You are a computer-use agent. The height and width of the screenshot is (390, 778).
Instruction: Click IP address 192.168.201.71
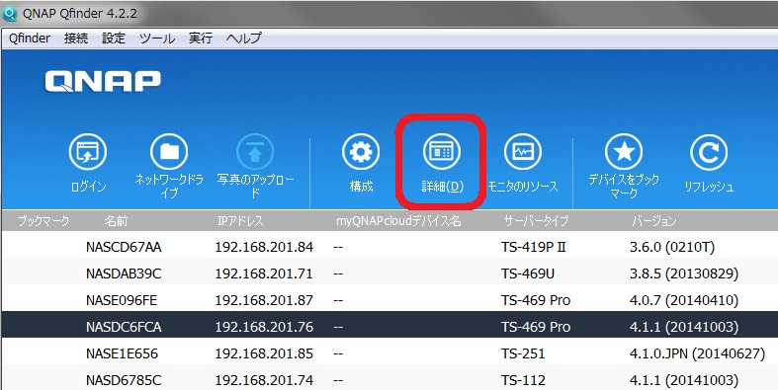pyautogui.click(x=264, y=273)
